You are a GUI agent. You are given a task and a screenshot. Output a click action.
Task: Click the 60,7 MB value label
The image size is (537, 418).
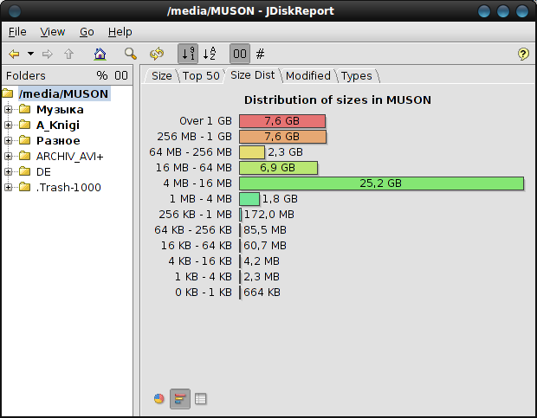(x=265, y=246)
